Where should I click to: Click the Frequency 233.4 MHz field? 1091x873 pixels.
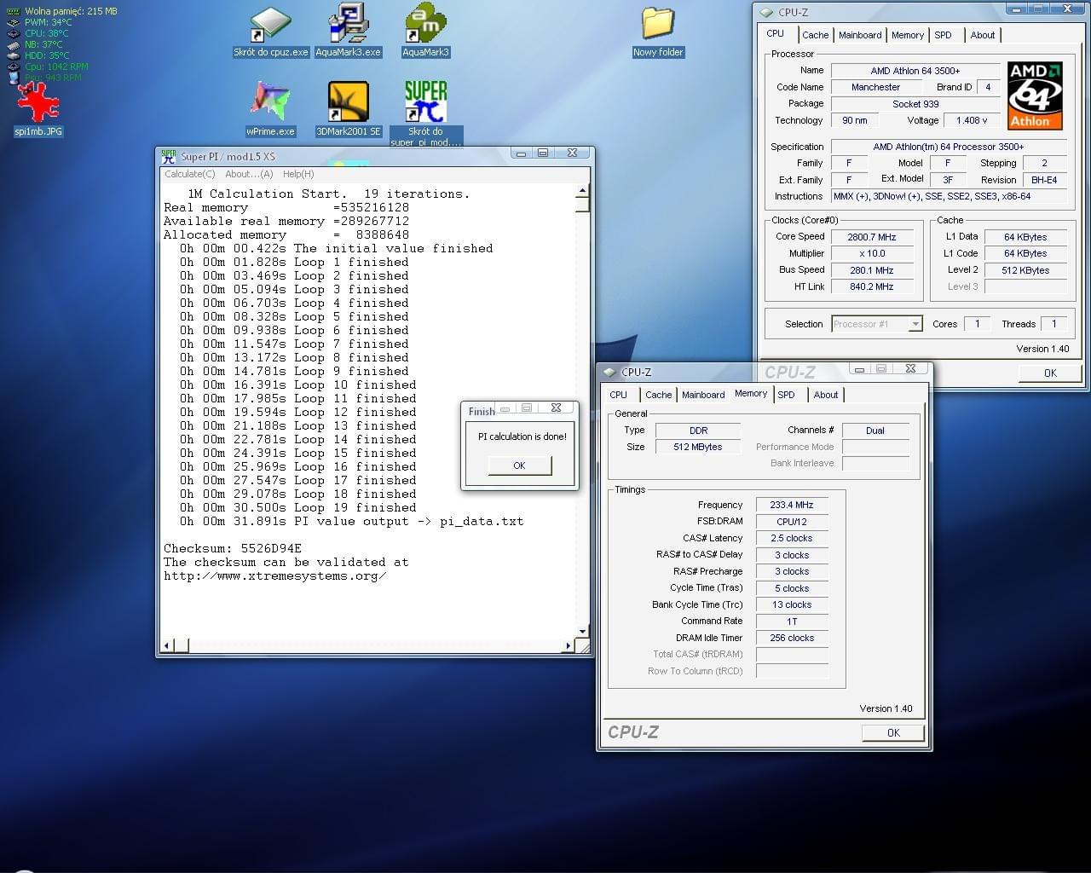792,505
